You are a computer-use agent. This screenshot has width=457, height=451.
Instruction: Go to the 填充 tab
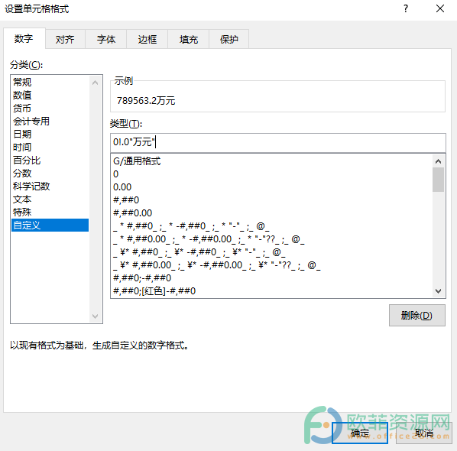189,39
